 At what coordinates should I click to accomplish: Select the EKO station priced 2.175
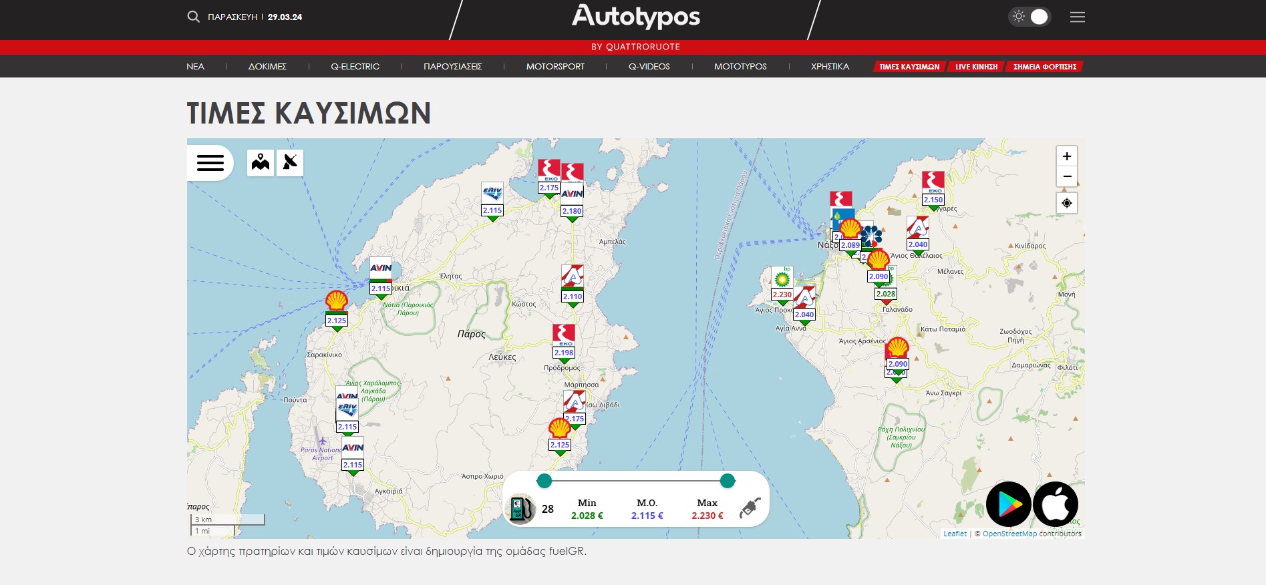tap(549, 178)
